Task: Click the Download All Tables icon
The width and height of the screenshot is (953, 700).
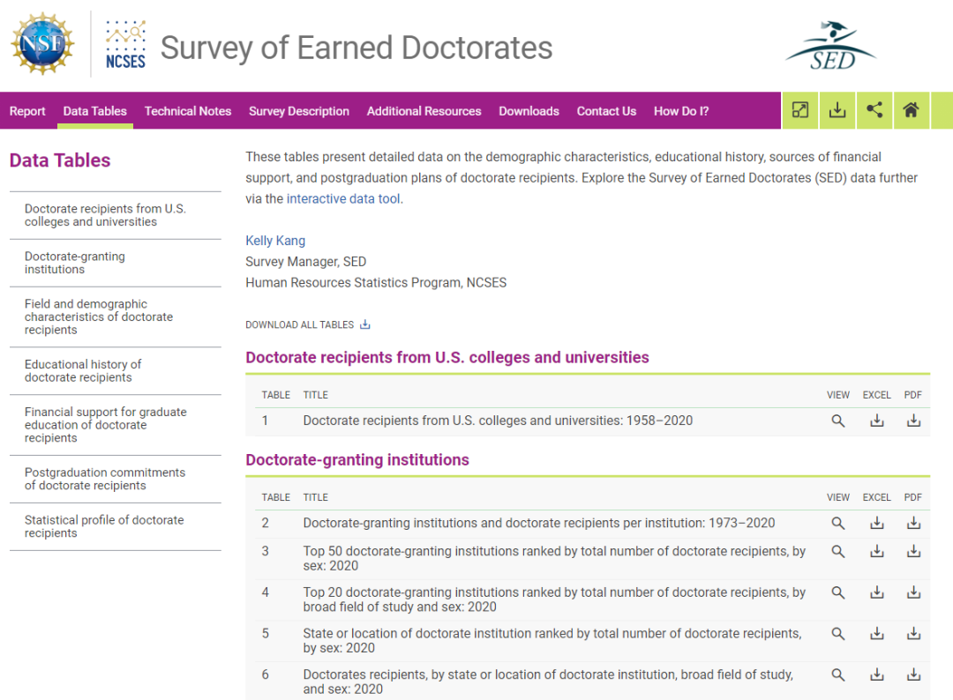Action: click(364, 324)
